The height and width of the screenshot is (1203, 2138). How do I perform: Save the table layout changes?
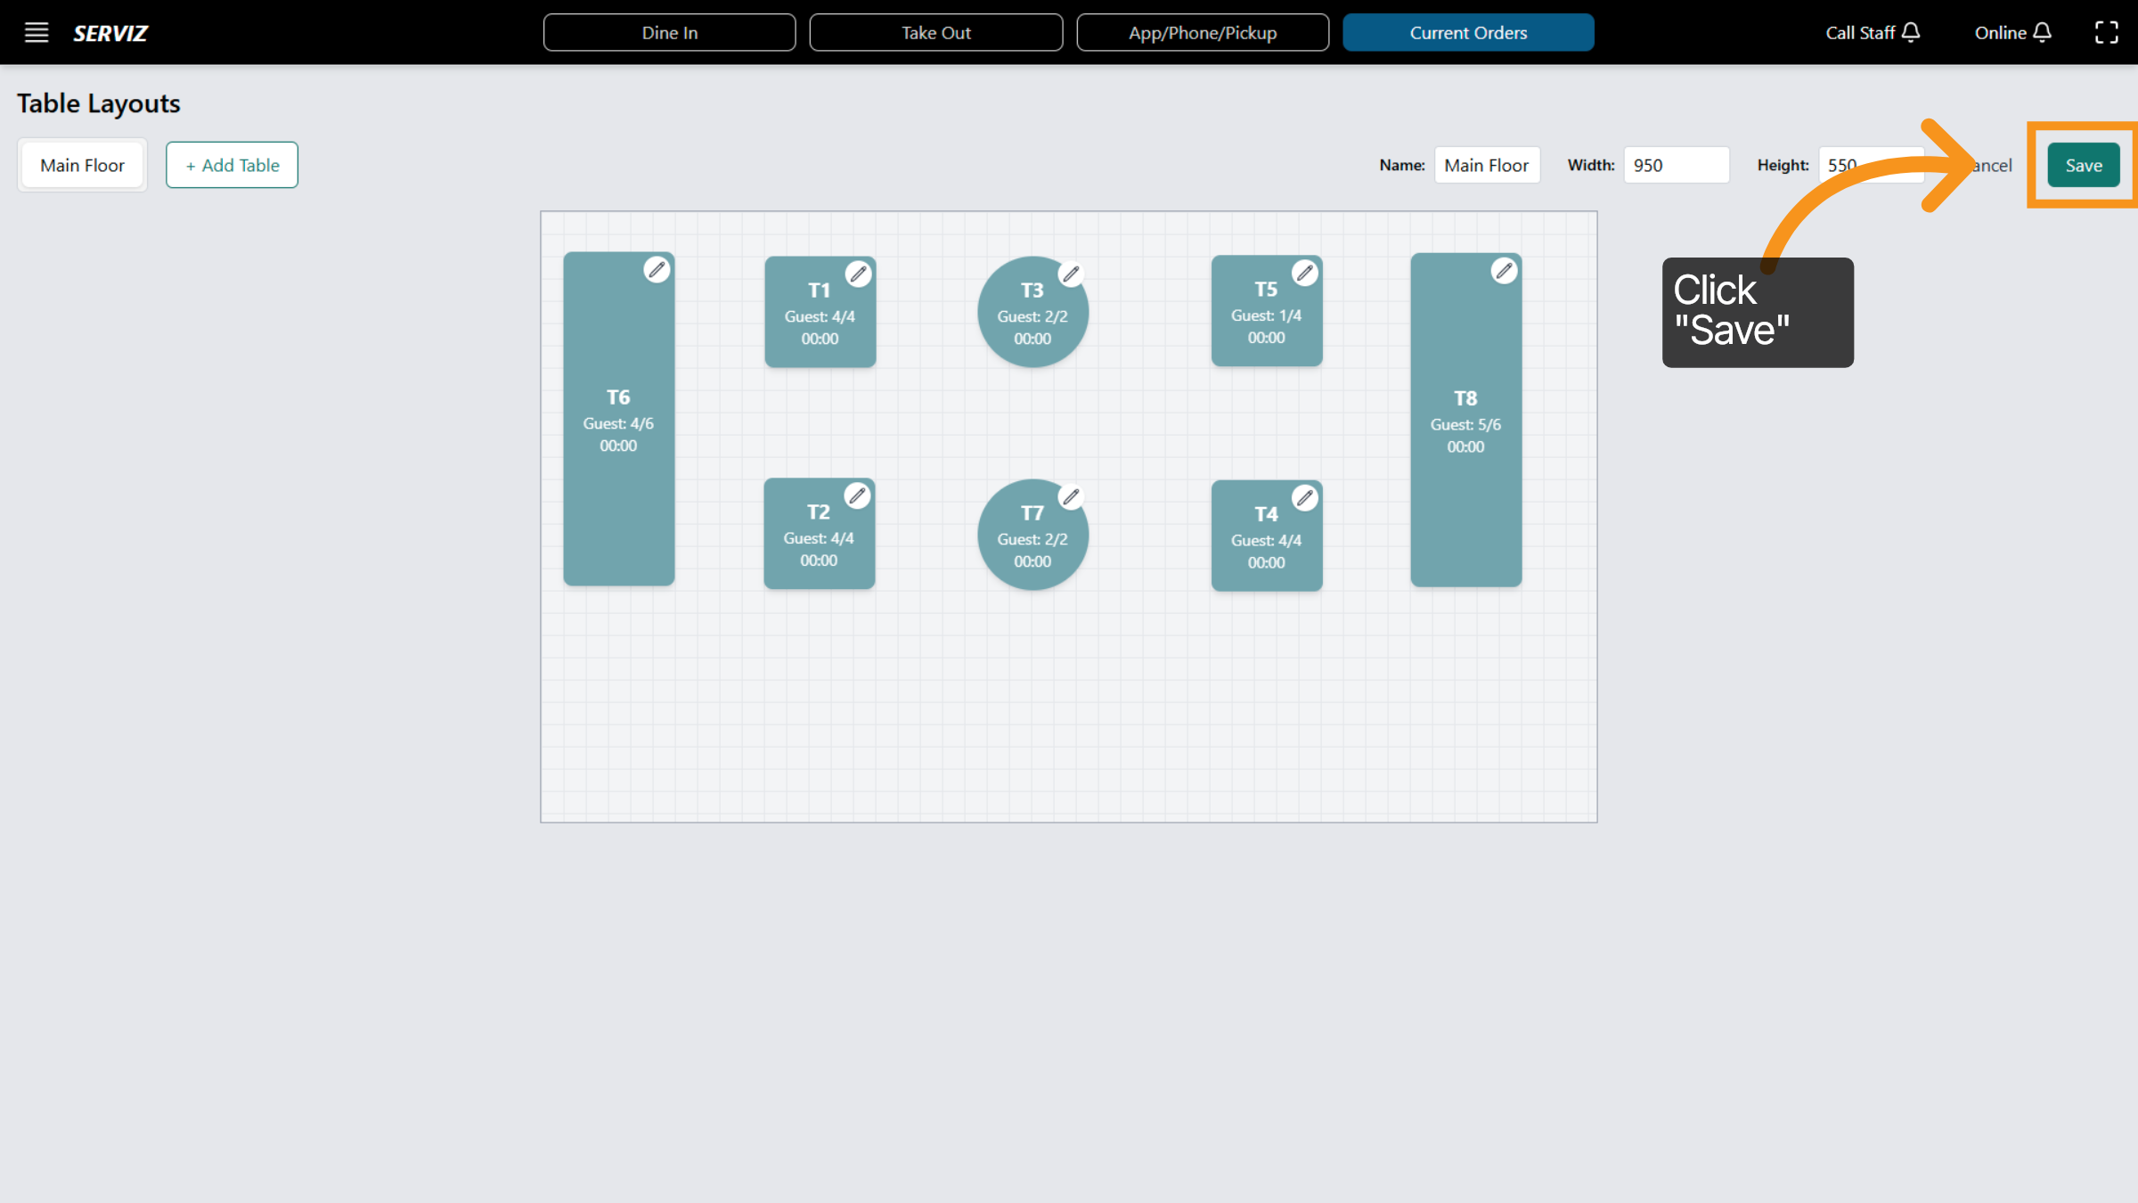pos(2083,165)
